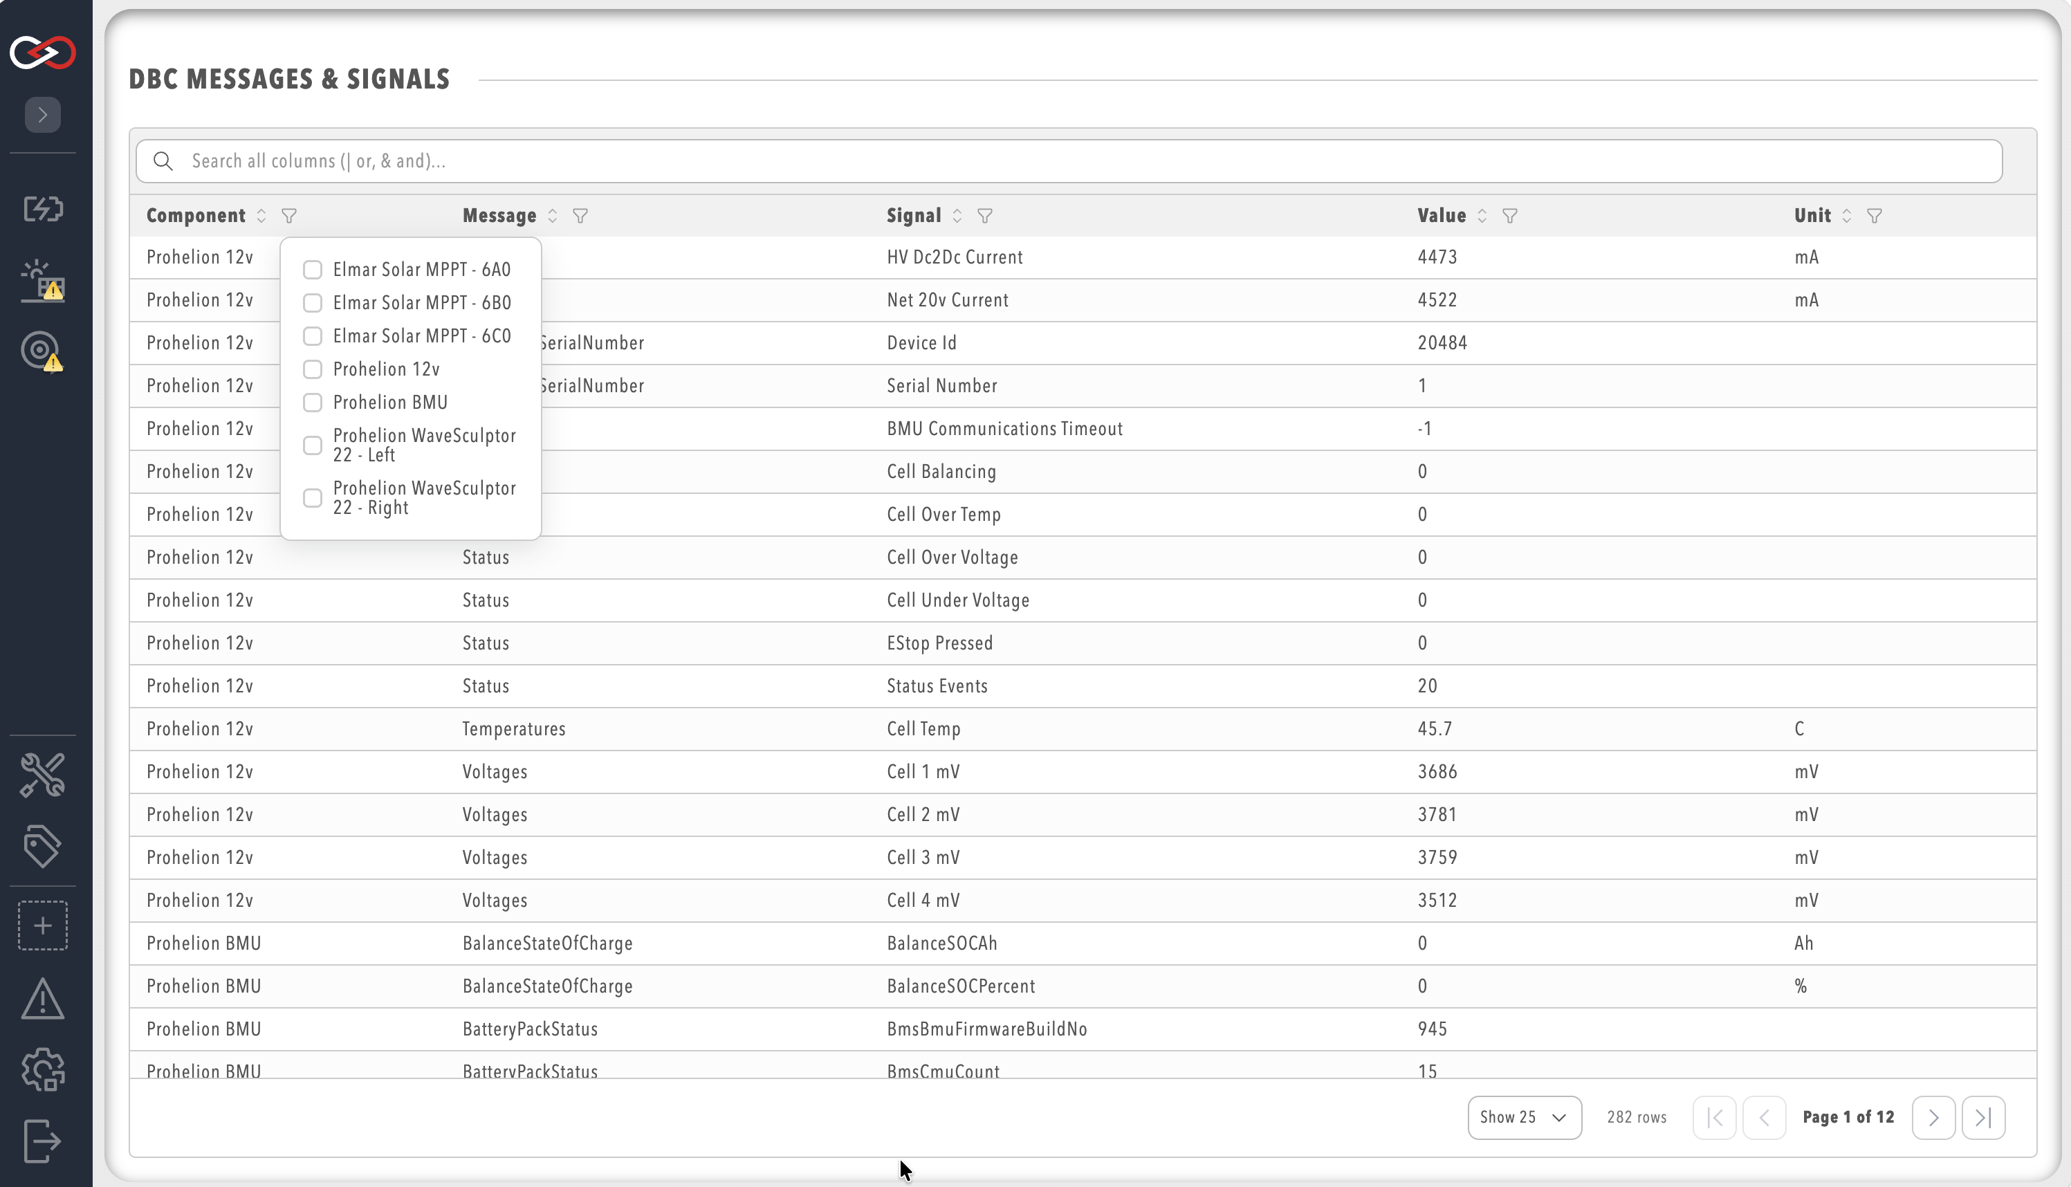Open the Unit column filter icon
This screenshot has width=2071, height=1187.
pyautogui.click(x=1874, y=216)
